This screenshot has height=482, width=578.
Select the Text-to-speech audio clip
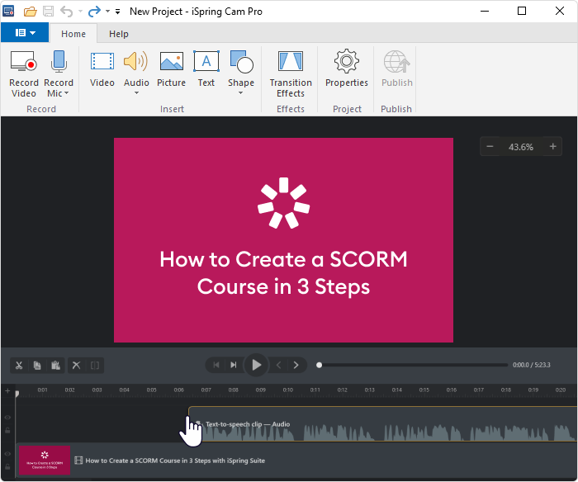coord(382,423)
